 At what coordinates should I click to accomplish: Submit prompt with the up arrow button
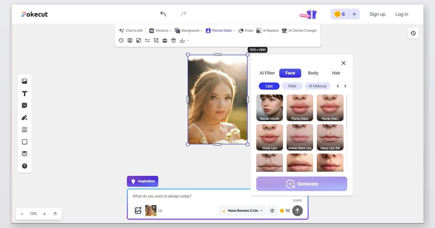coord(297,211)
